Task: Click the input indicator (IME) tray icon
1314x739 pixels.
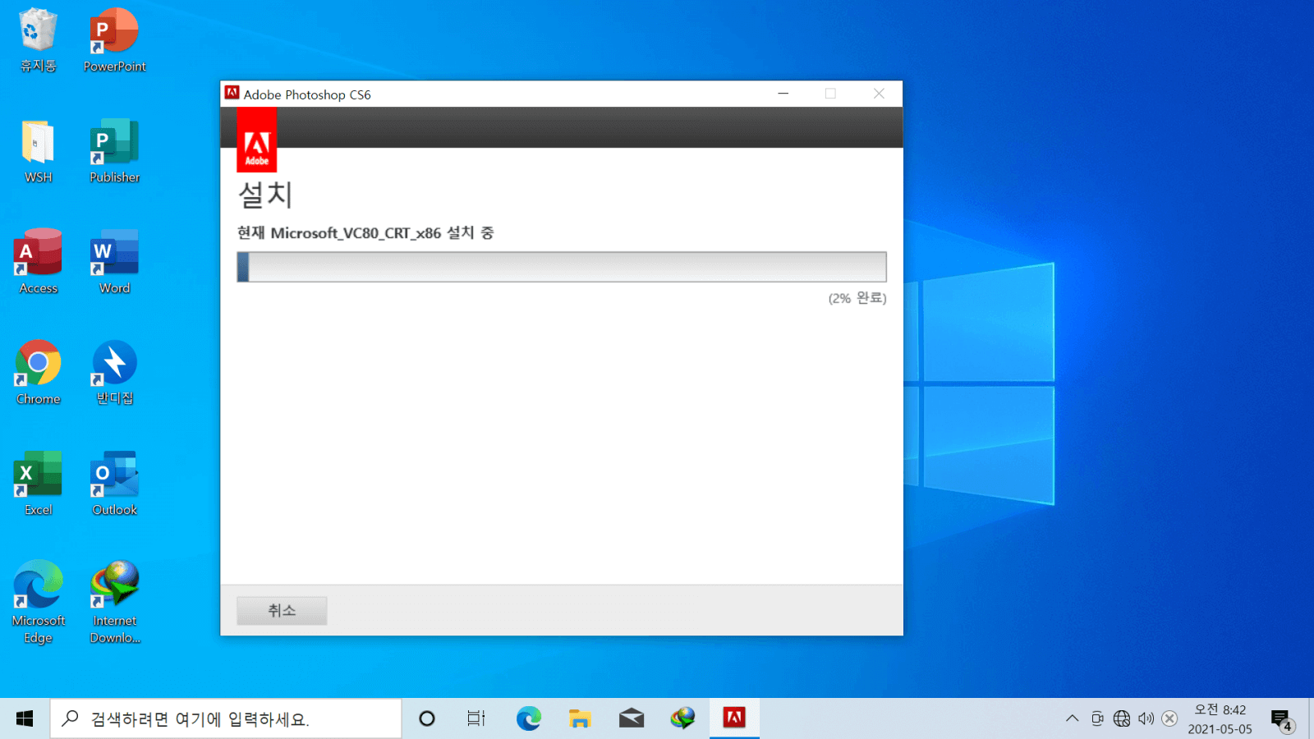Action: (1170, 718)
